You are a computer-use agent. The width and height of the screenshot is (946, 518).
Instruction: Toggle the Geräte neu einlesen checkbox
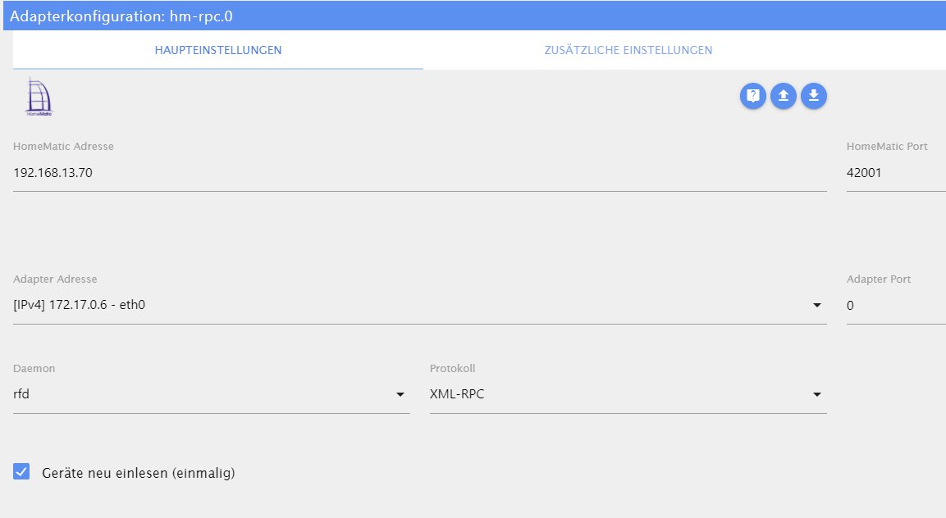click(x=21, y=471)
